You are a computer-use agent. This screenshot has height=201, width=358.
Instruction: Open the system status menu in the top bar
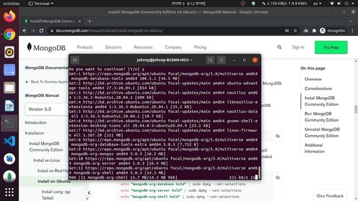pos(342,4)
